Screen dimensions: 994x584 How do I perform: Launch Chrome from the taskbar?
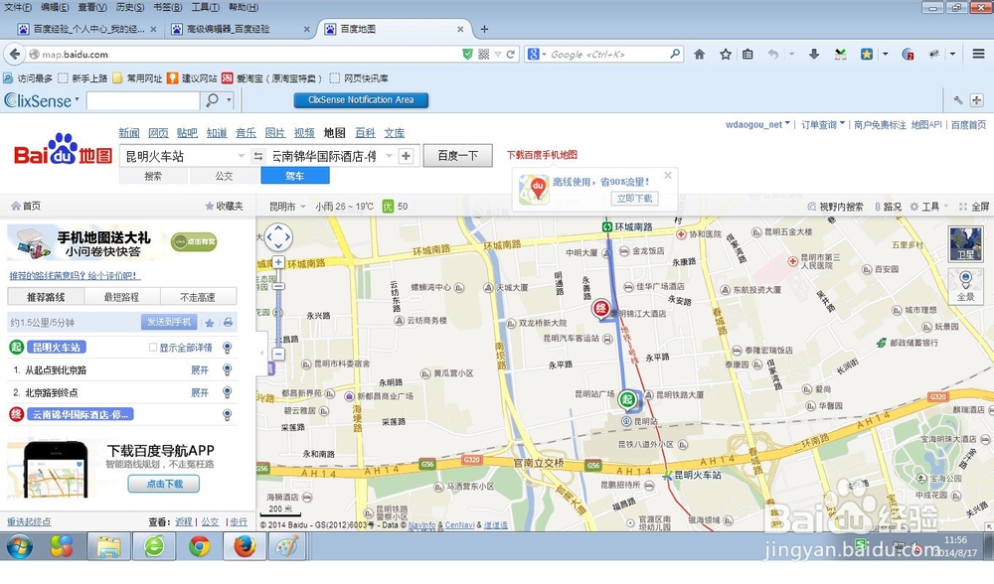(x=199, y=546)
